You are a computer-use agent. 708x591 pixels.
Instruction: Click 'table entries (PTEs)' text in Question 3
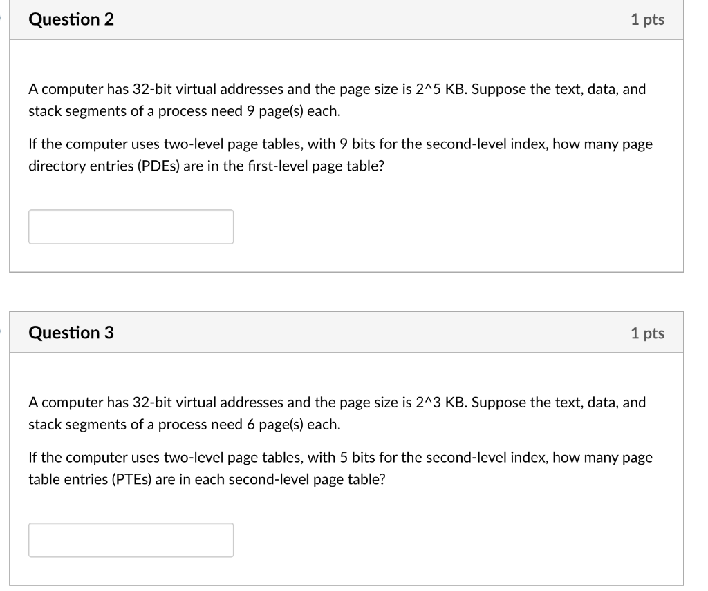coord(90,480)
